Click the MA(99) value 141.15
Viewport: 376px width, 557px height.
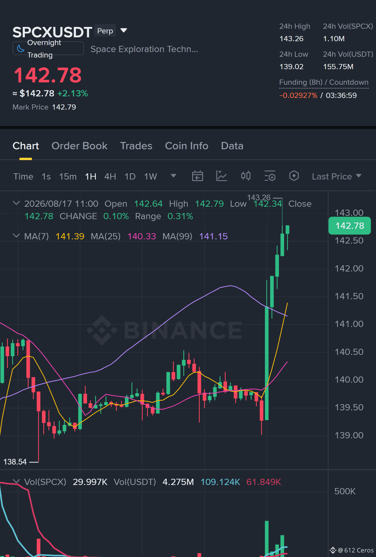point(213,236)
